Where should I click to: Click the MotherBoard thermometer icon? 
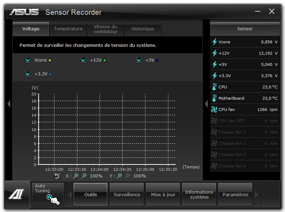click(x=214, y=98)
